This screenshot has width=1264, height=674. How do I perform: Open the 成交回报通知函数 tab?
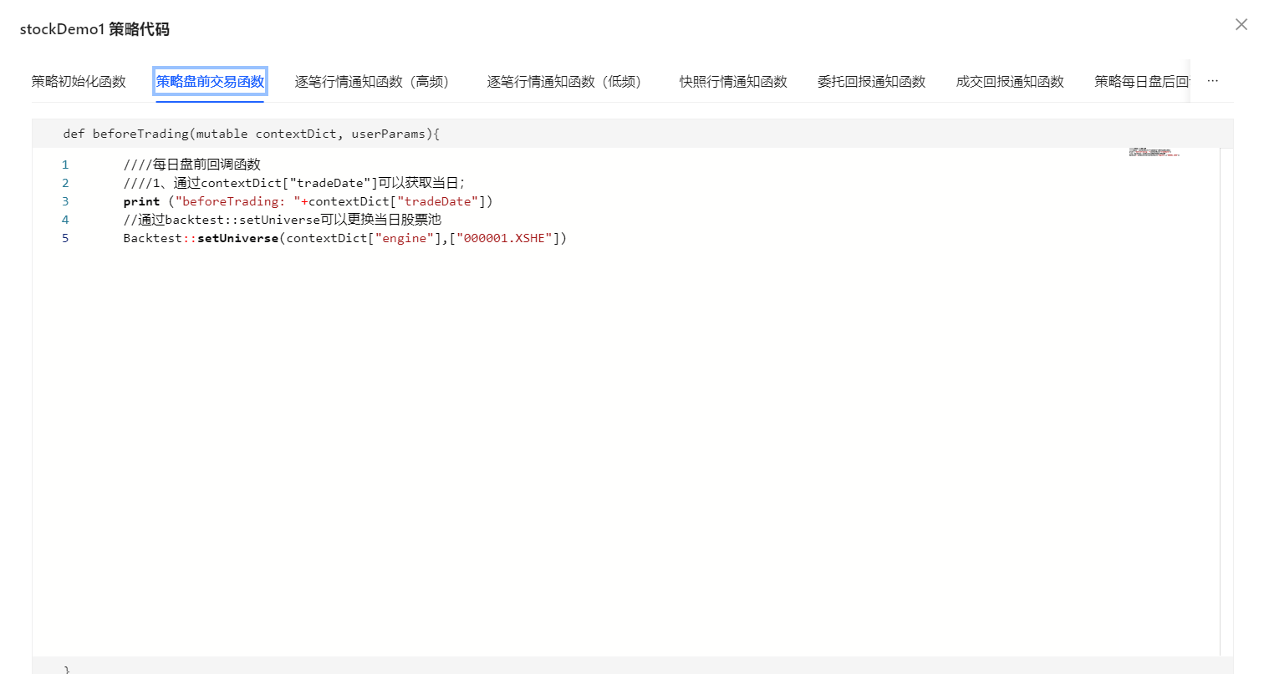click(1010, 81)
